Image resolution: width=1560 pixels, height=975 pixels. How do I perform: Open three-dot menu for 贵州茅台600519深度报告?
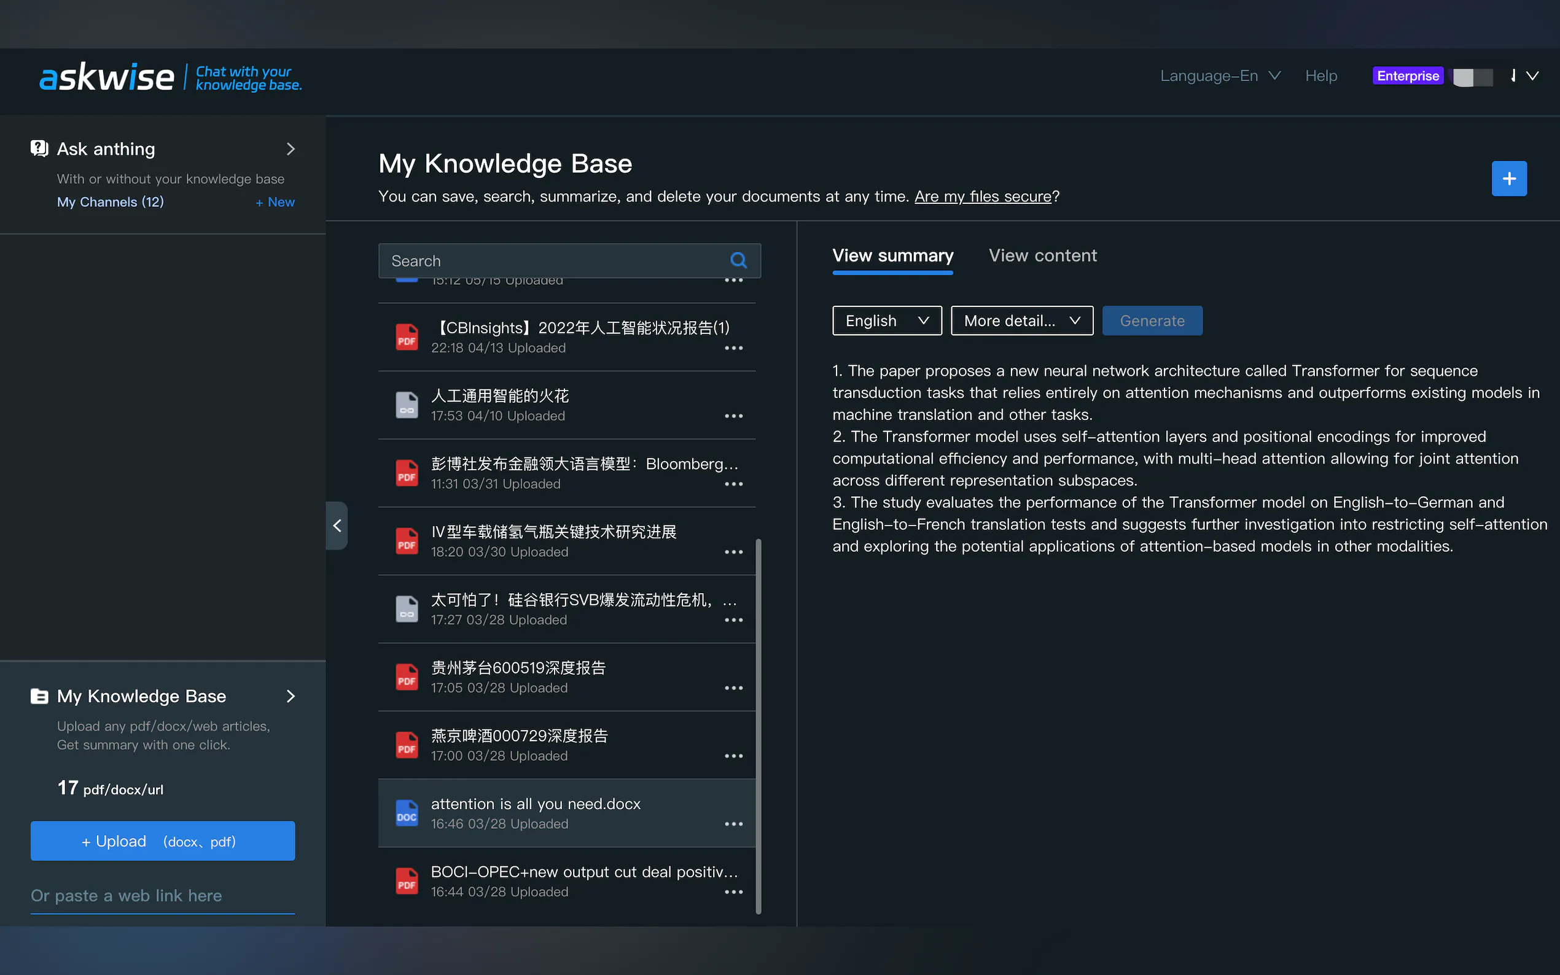click(x=733, y=688)
